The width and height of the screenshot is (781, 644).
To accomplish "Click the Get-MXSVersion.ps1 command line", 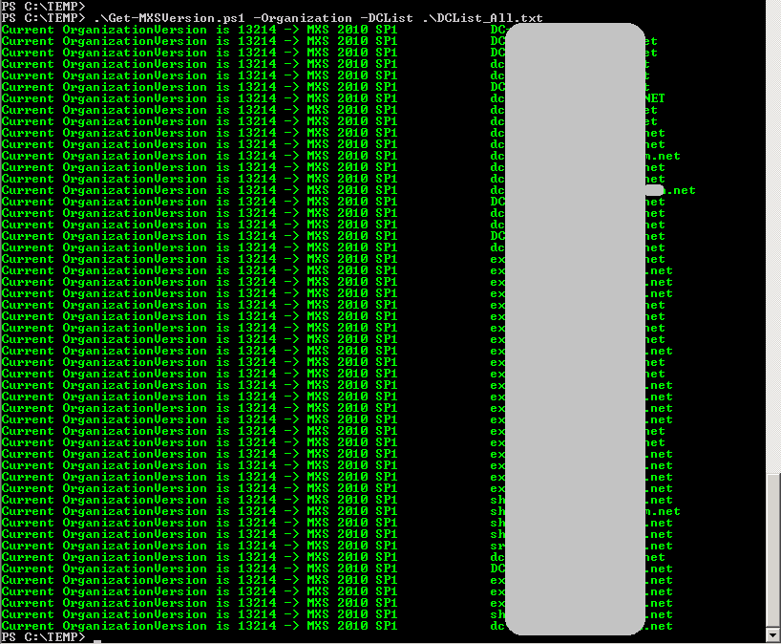I will click(x=272, y=18).
